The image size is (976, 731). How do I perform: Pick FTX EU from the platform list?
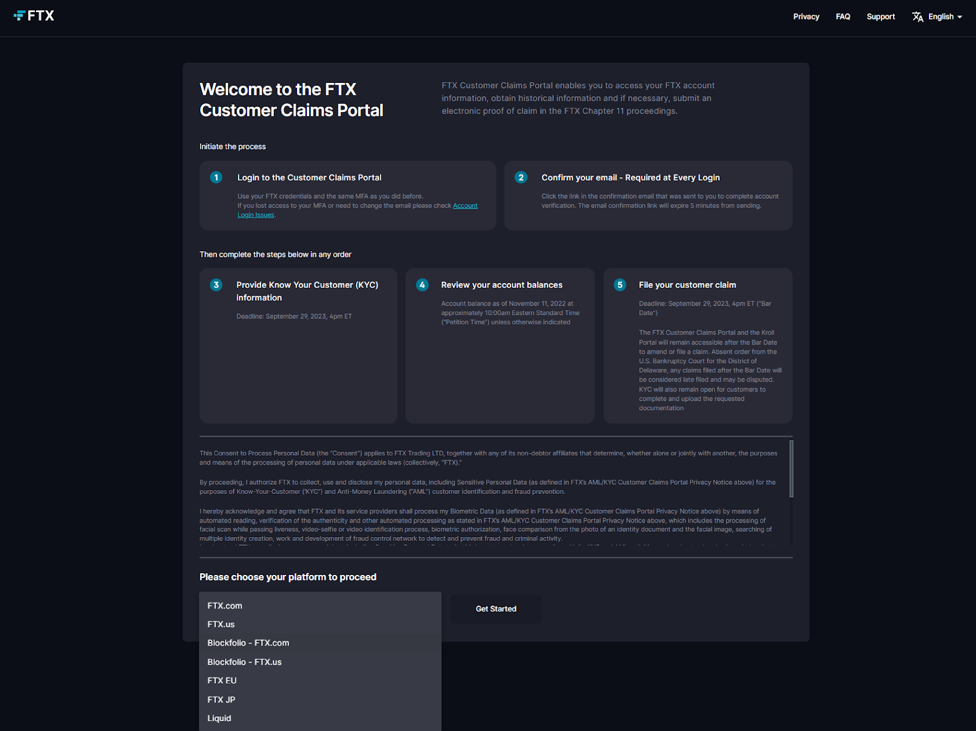320,680
